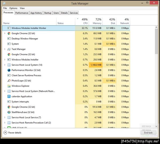Viewport: 160px width, 144px height.
Task: Click the scrollbar up arrow
Action: pyautogui.click(x=156, y=27)
